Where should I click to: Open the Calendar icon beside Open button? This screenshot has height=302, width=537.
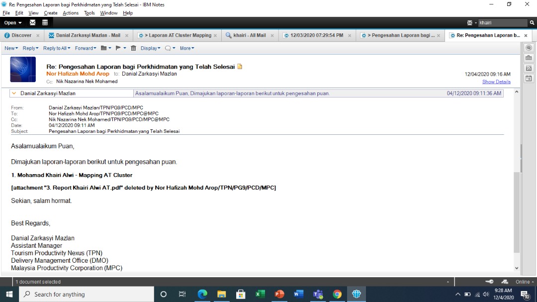pos(45,22)
